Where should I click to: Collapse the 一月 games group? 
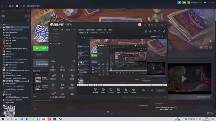(2, 92)
